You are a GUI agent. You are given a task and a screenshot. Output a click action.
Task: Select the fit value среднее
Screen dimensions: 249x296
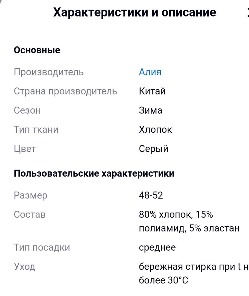(x=157, y=247)
